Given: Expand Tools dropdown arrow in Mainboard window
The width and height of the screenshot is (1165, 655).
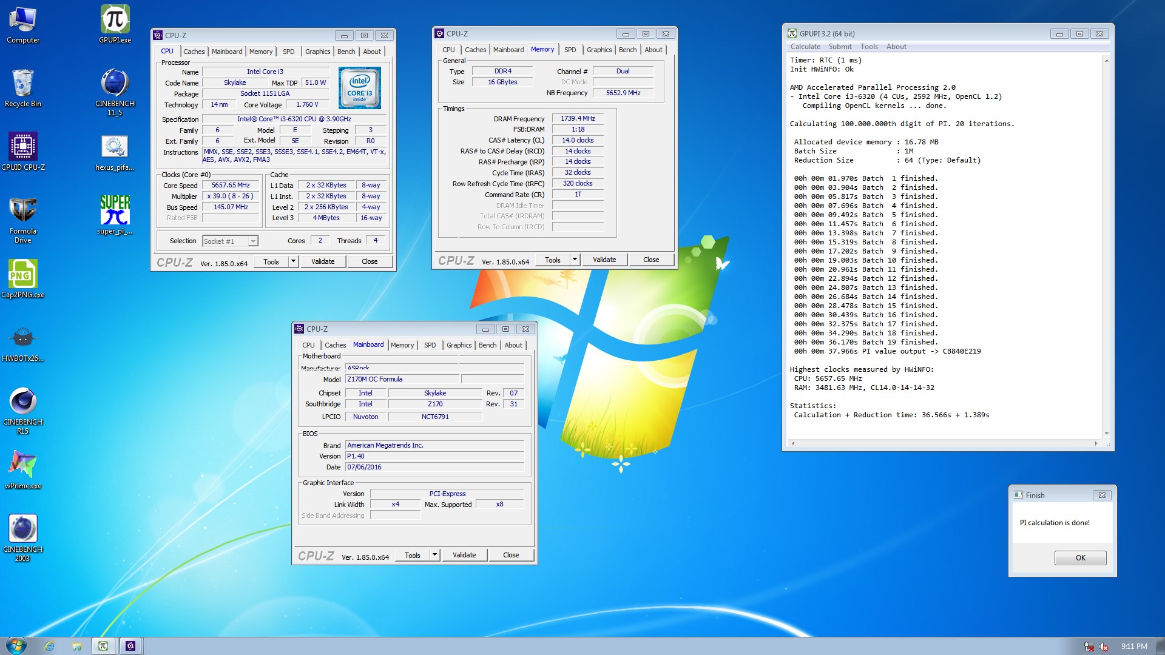Looking at the screenshot, I should click(434, 555).
